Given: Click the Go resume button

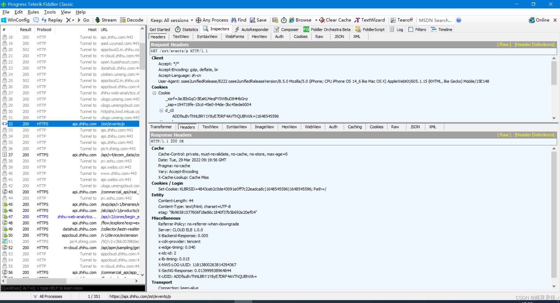Looking at the screenshot, I should pos(83,20).
